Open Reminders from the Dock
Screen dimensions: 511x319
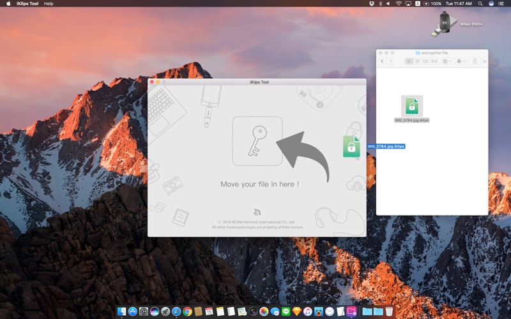tap(231, 311)
